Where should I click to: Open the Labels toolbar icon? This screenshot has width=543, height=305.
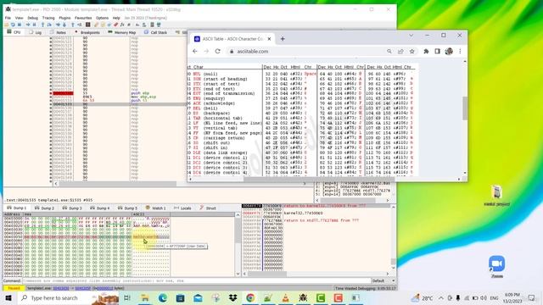point(109,25)
